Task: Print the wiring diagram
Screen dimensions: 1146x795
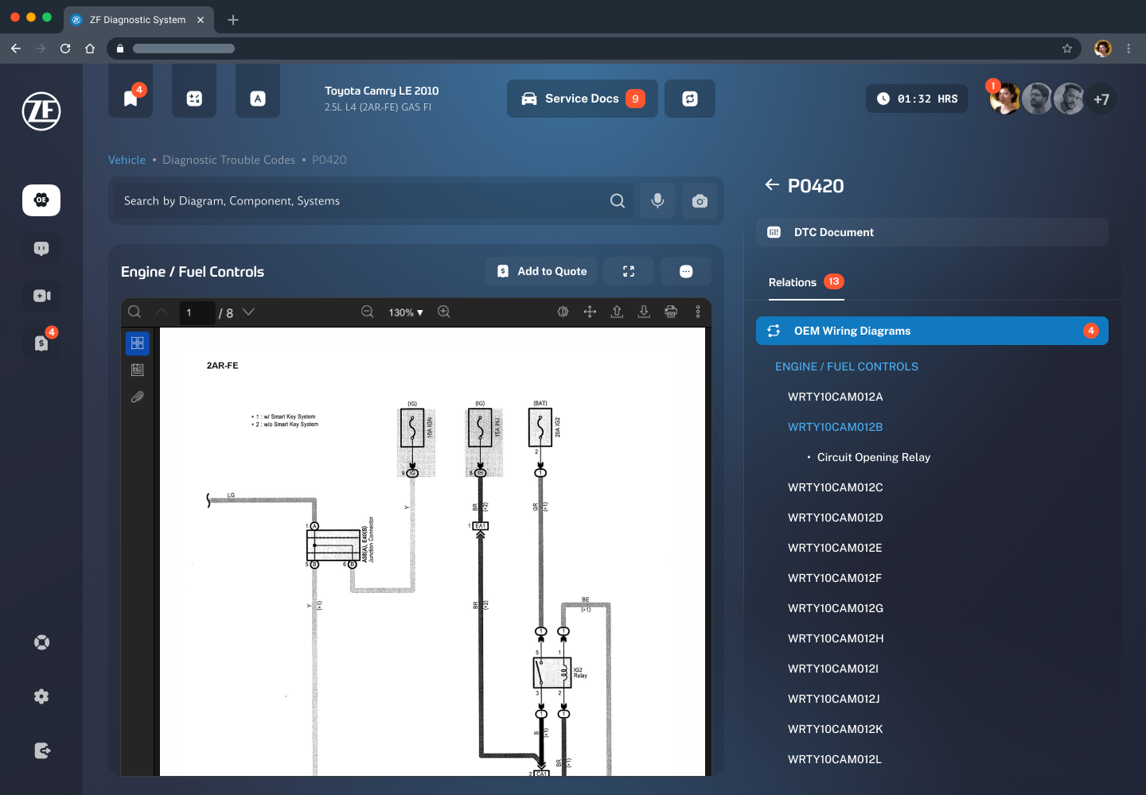Action: [671, 312]
